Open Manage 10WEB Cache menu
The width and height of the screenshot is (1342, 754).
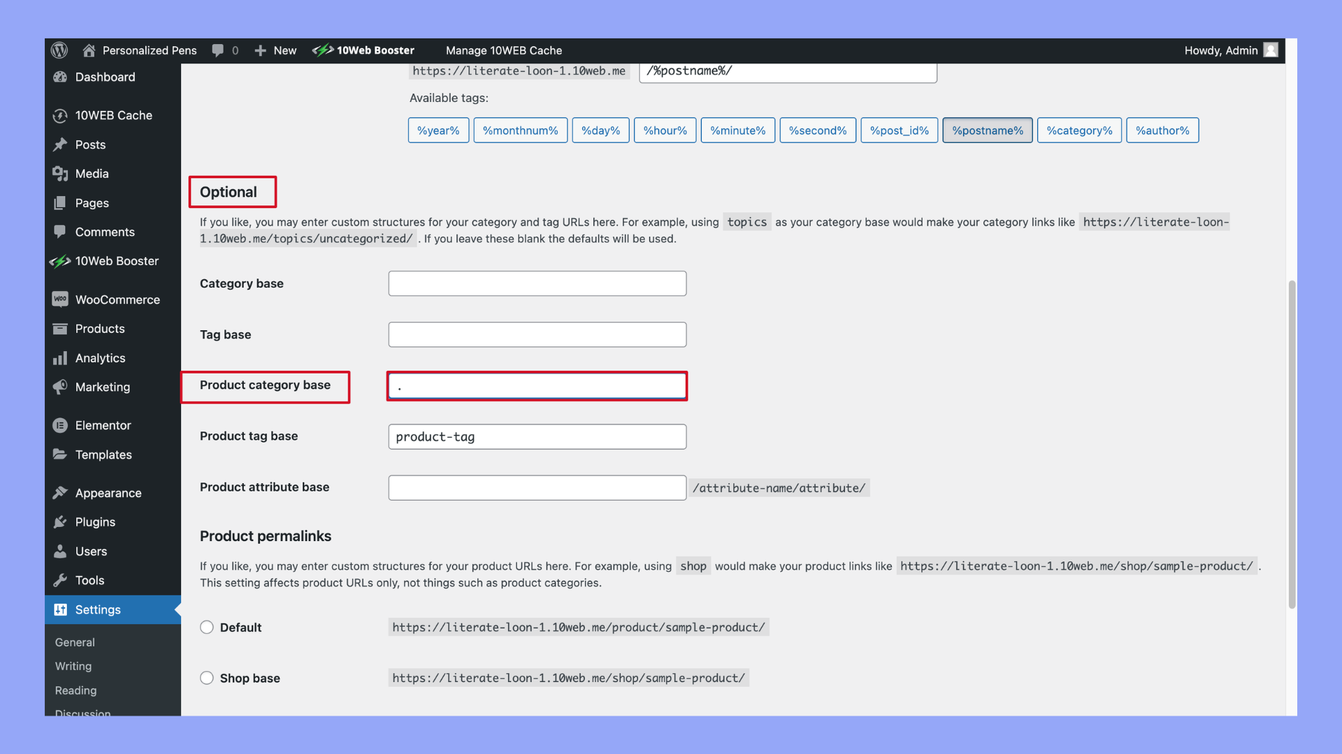504,50
